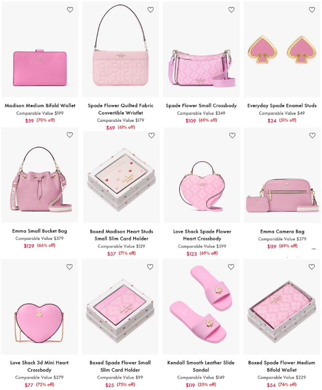The image size is (322, 390).
Task: Click heart on Boxed Madison Heart Studs Card Holder
Action: point(151,135)
